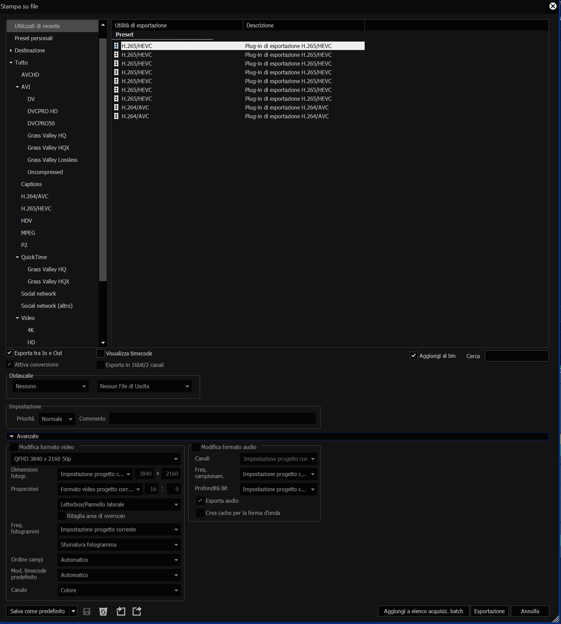Screen dimensions: 561x624
Task: Click film icon of the first H.265/HEVC preset
Action: pos(116,46)
